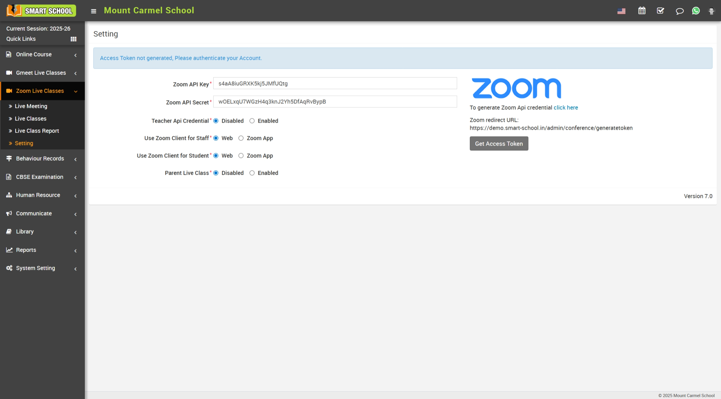Expand CBSE Examination chevron
721x399 pixels.
point(75,178)
